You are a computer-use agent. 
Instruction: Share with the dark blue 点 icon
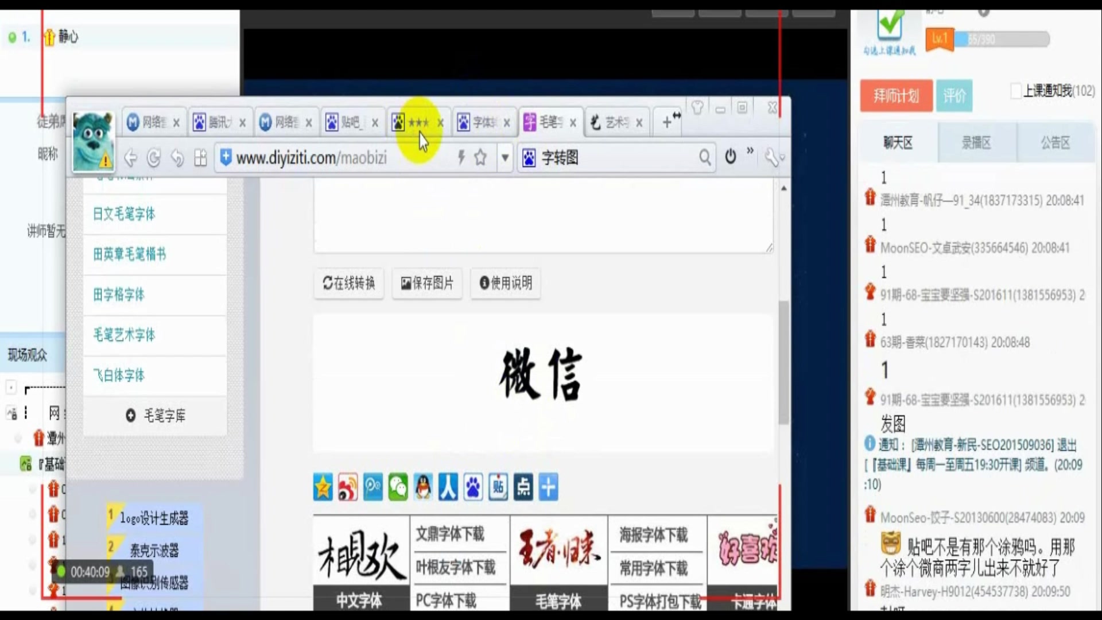tap(523, 487)
